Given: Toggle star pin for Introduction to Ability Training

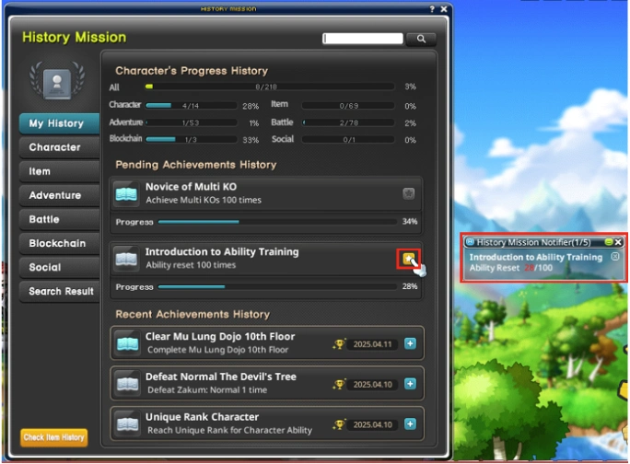Looking at the screenshot, I should [x=409, y=259].
